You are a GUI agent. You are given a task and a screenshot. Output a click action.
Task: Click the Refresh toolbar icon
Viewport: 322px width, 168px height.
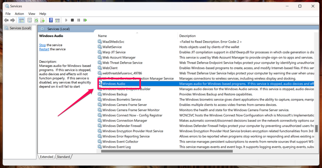point(36,20)
